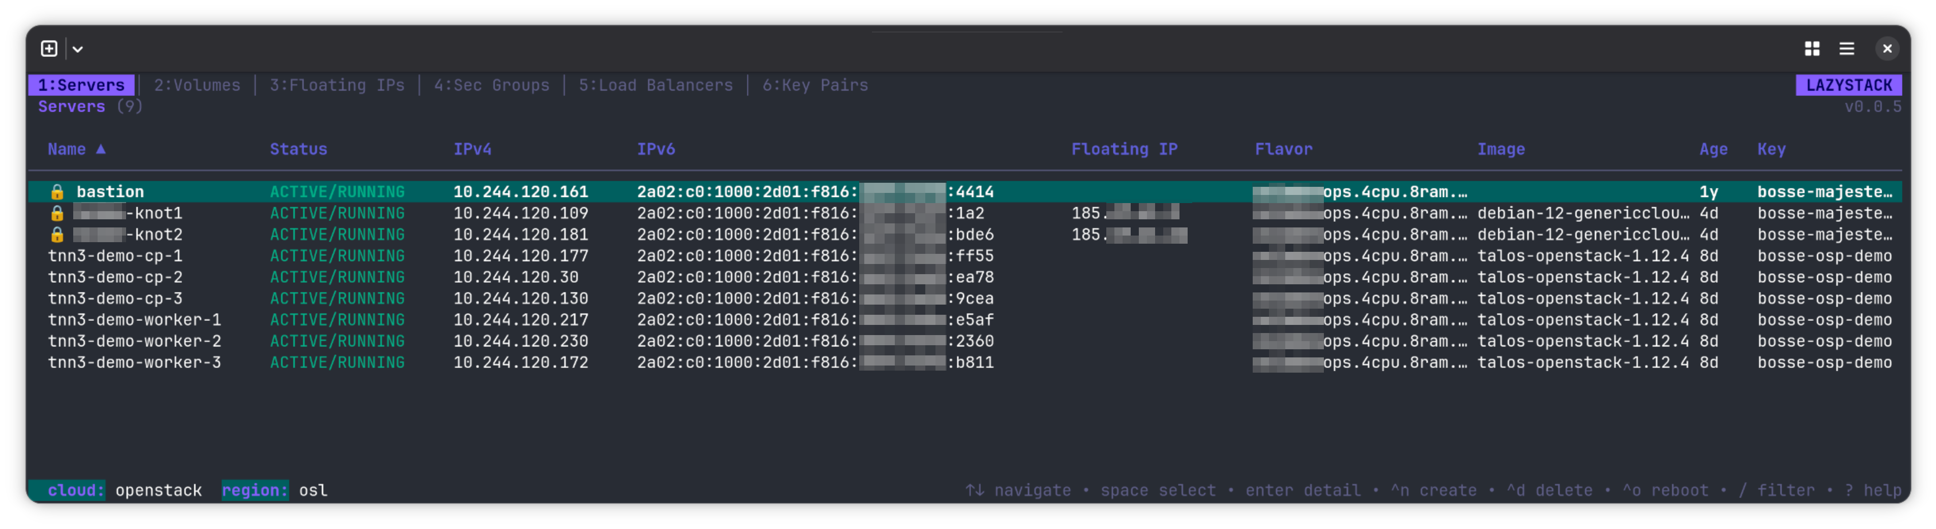Click the floating IP on the knot1 row
Viewport: 1936px width, 529px height.
pyautogui.click(x=1125, y=213)
